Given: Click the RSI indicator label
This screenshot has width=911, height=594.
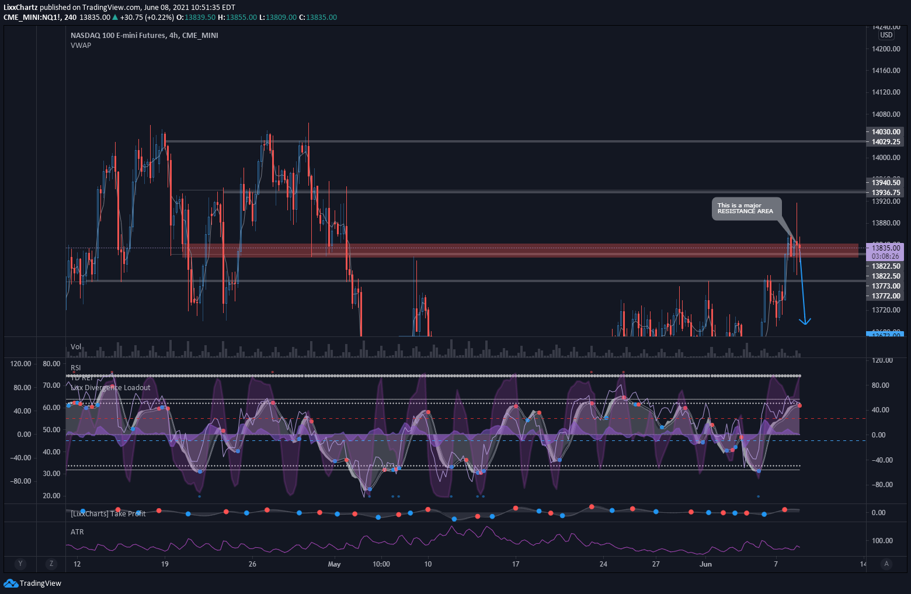Looking at the screenshot, I should [76, 368].
